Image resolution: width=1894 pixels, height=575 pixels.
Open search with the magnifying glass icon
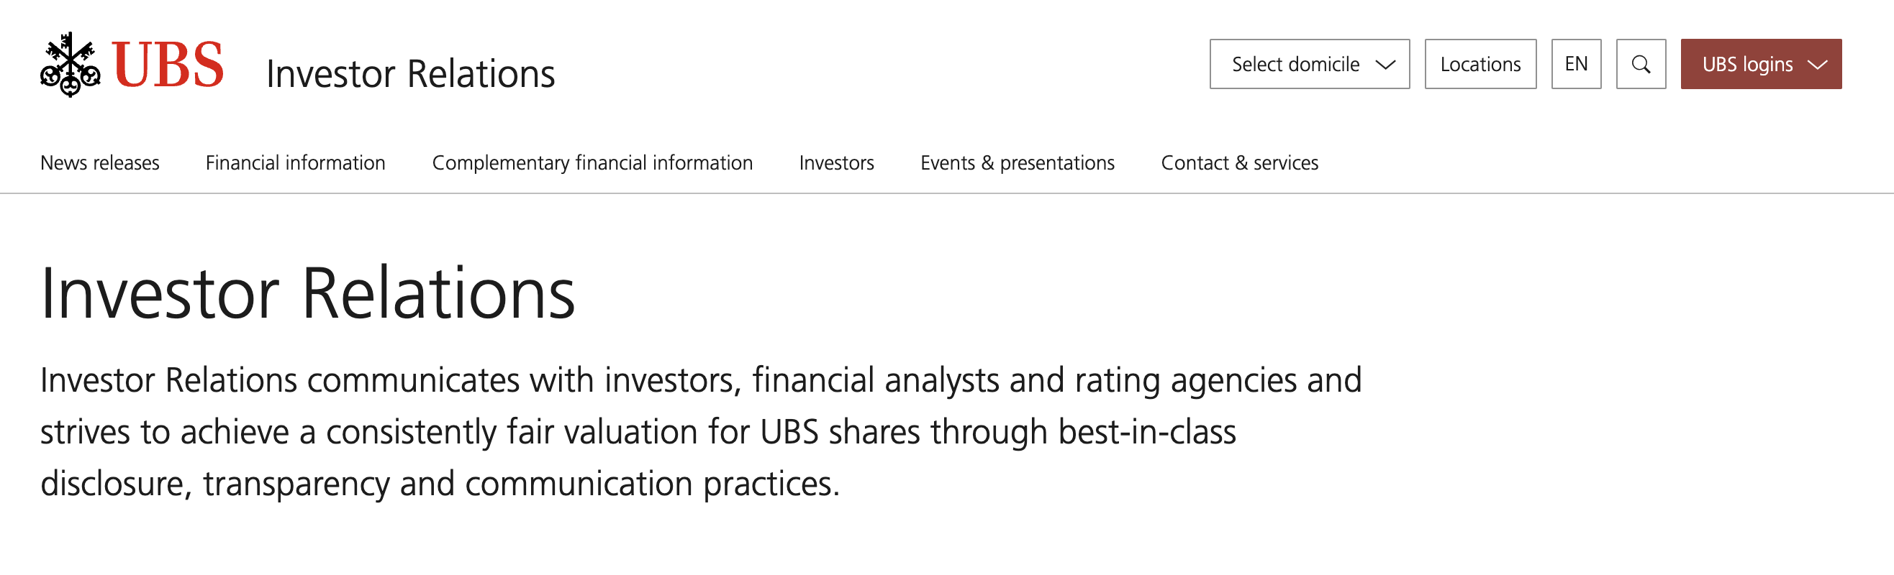click(1641, 65)
